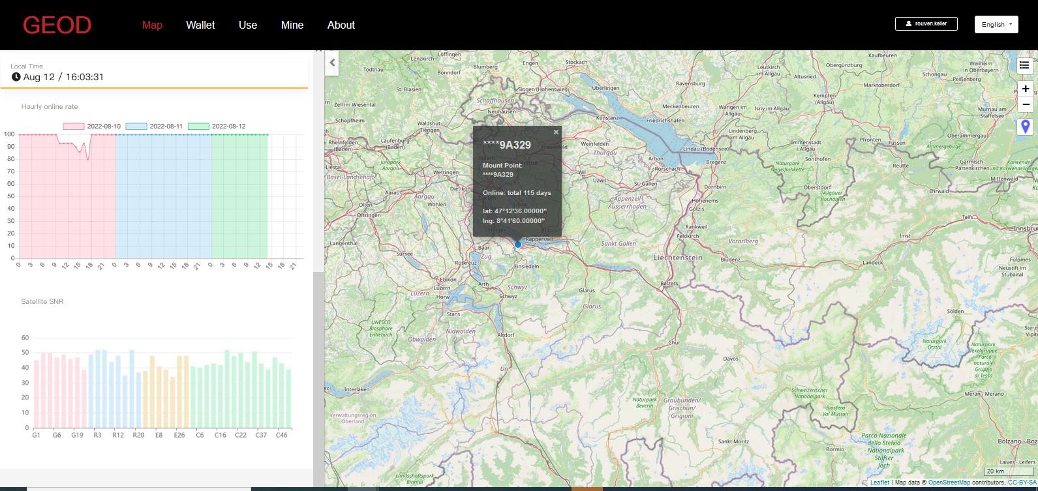Toggle the 2022-08-12 chart legend series
The height and width of the screenshot is (491, 1038).
coord(217,126)
